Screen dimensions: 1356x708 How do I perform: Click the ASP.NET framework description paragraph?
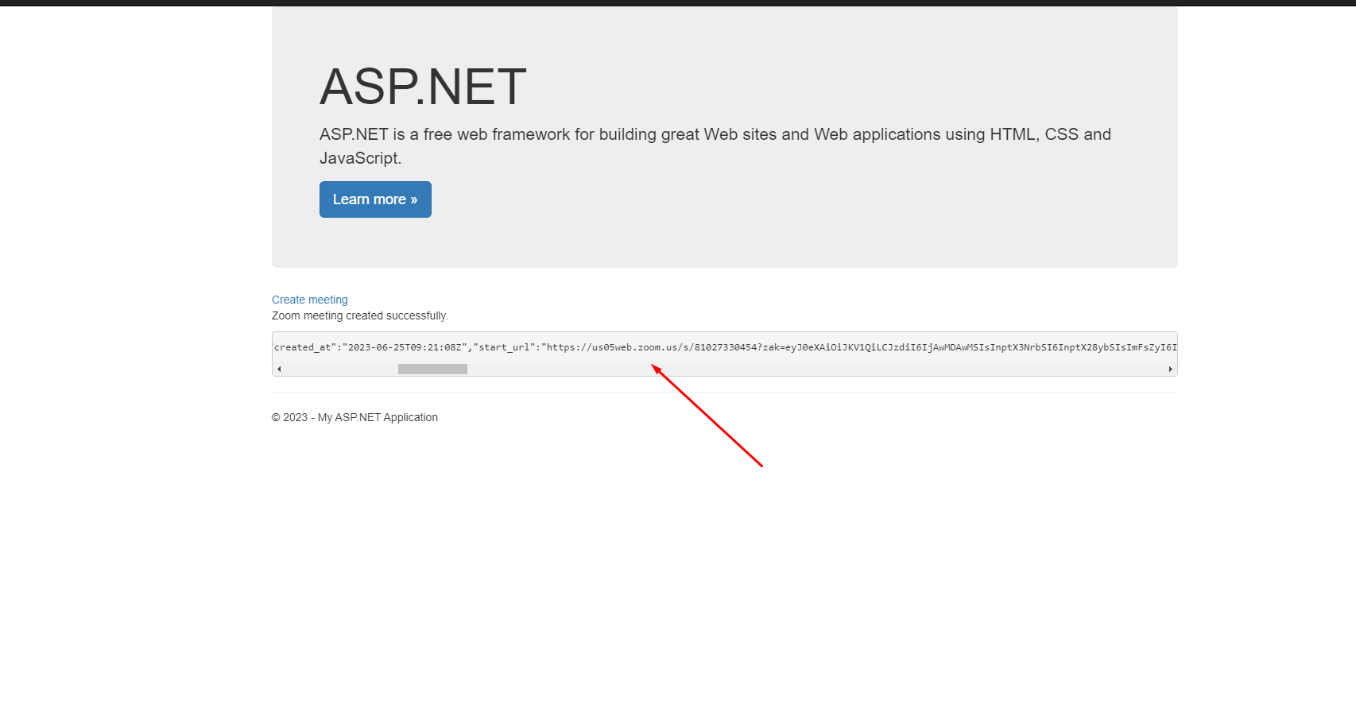(x=715, y=146)
